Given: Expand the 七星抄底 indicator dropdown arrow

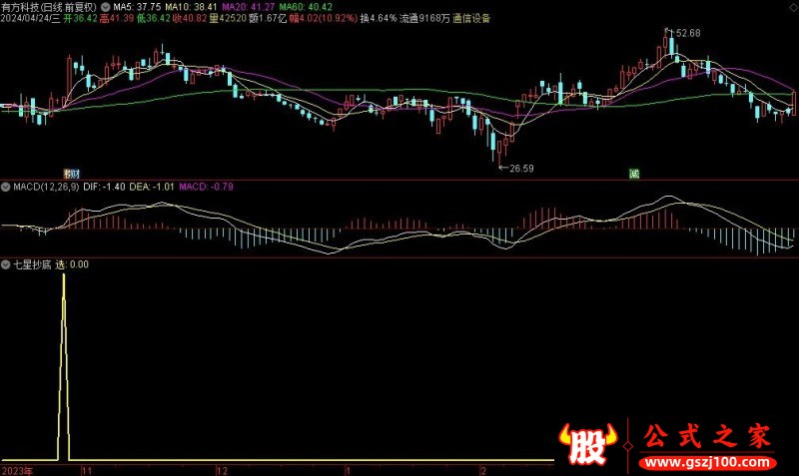Looking at the screenshot, I should click(6, 264).
